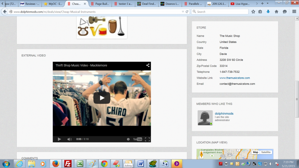Screen dimensions: 299x168
Task: Open Microsoft Word from the taskbar
Action: coord(141,164)
